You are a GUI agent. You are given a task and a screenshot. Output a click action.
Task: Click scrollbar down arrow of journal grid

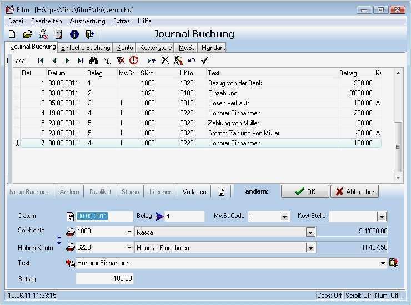coord(398,178)
